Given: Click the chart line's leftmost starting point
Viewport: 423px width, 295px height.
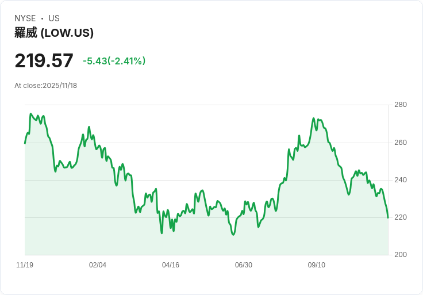Looking at the screenshot, I should click(x=25, y=143).
